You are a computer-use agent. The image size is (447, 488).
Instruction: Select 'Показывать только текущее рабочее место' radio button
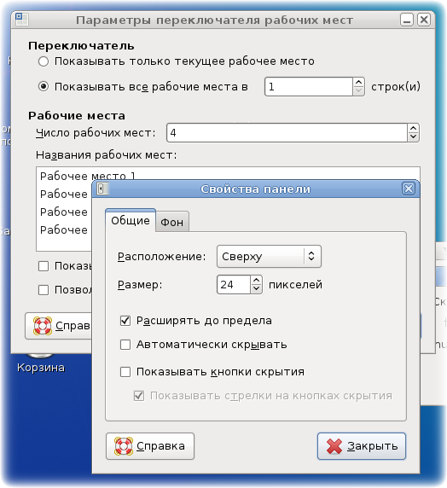click(44, 61)
